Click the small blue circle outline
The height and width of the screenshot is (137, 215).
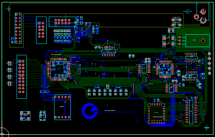[x=137, y=120]
